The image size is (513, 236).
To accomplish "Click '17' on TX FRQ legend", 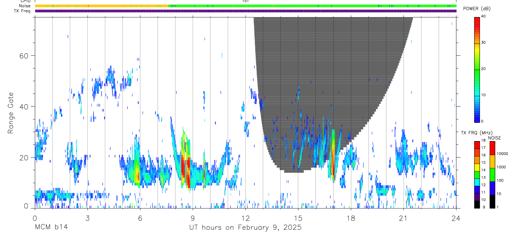I will [483, 148].
